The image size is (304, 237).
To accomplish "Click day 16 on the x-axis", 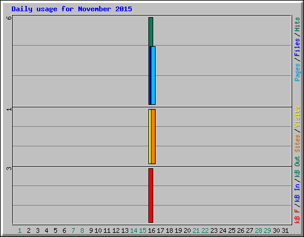I will point(151,230).
